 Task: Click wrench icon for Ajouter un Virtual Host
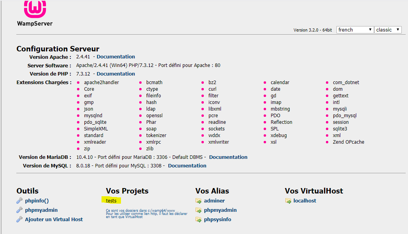(x=19, y=219)
